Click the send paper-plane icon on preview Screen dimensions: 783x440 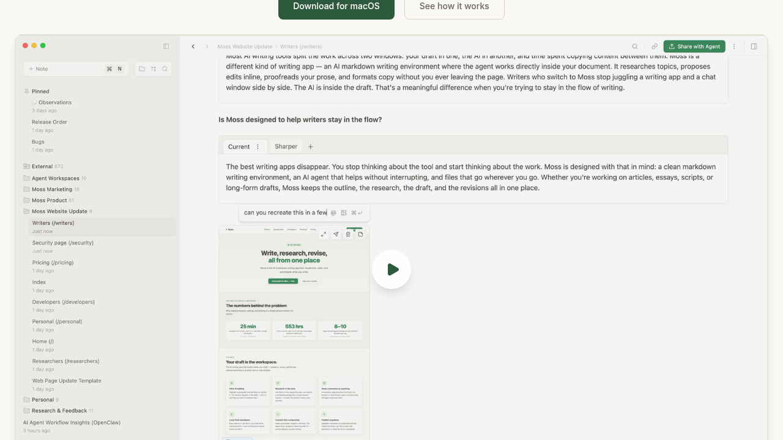336,234
